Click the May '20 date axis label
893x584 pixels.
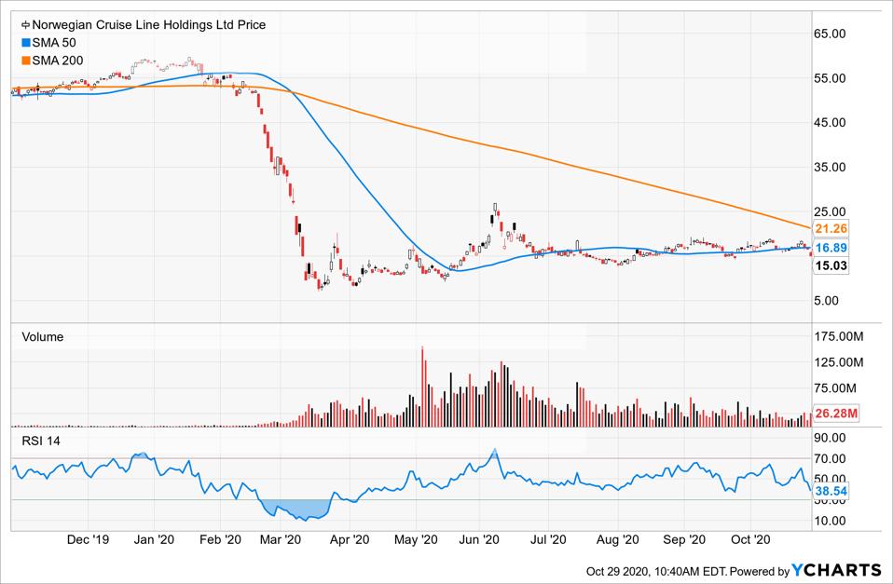(x=416, y=539)
